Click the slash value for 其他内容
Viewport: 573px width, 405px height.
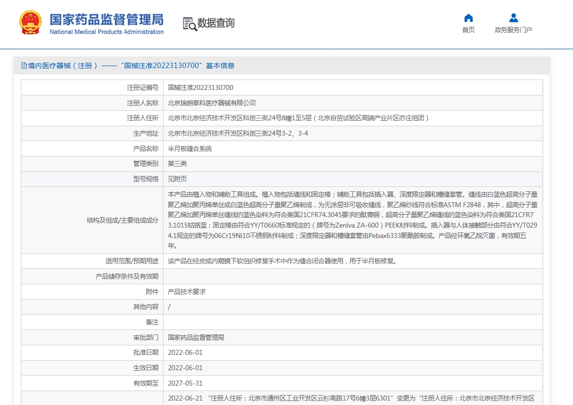pyautogui.click(x=169, y=307)
